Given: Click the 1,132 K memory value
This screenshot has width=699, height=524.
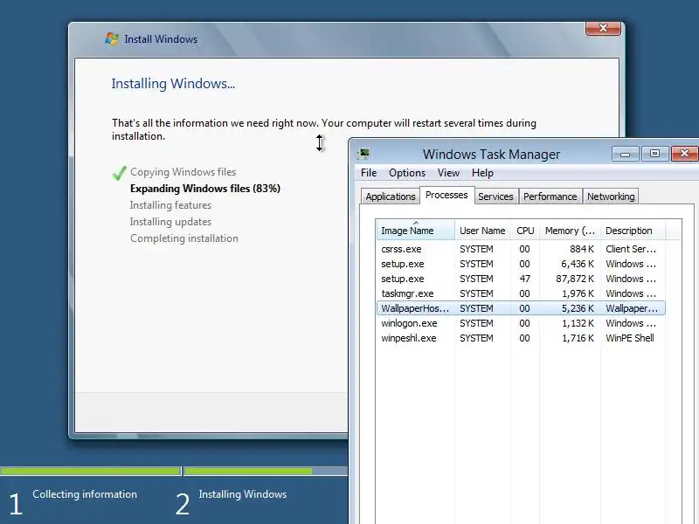Looking at the screenshot, I should click(578, 323).
